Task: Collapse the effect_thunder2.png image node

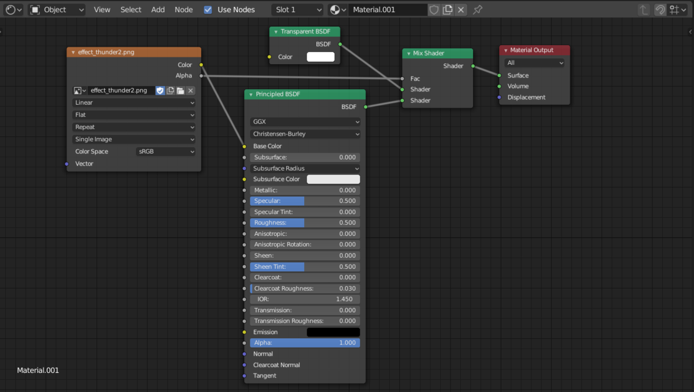Action: tap(73, 52)
